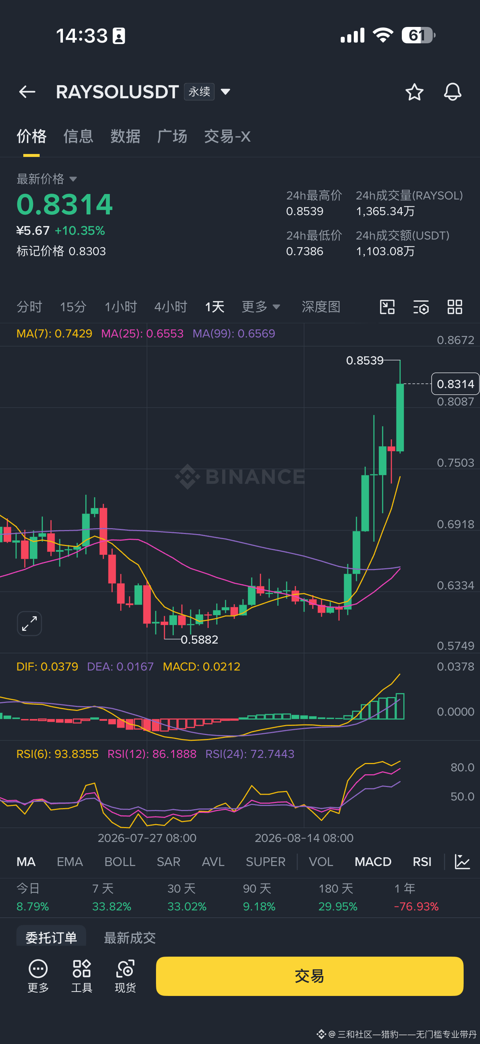Open indicator settings chart icon
The image size is (480, 1044).
[x=462, y=861]
